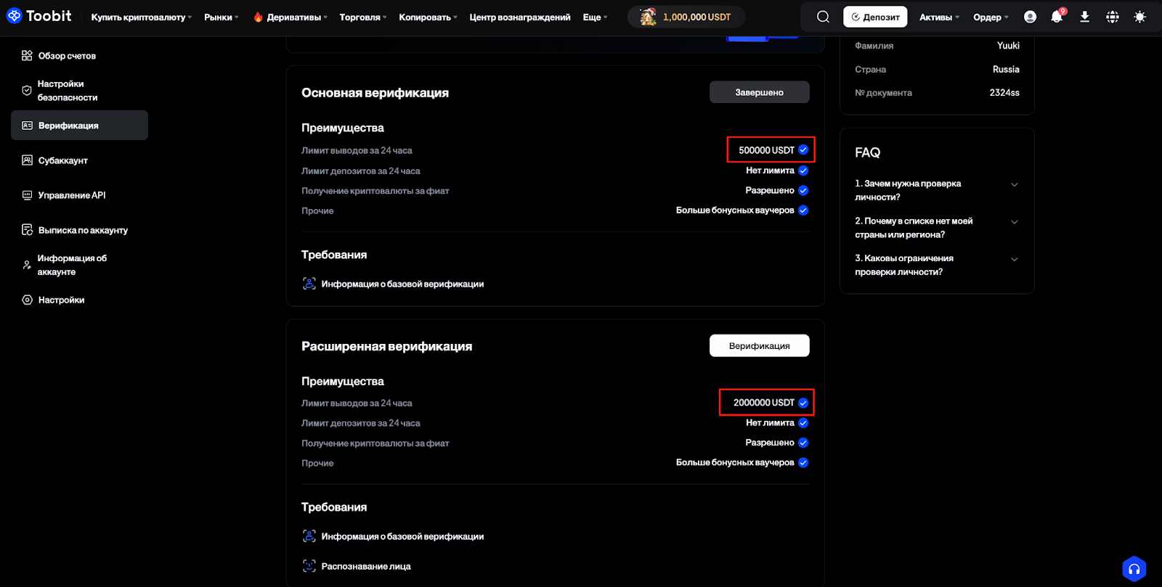1162x587 pixels.
Task: Click checkmark beside 500000 USDT limit
Action: (803, 150)
